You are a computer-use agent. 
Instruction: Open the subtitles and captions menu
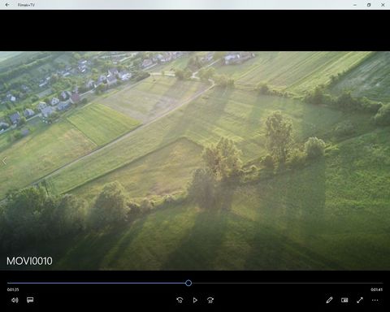pyautogui.click(x=30, y=300)
